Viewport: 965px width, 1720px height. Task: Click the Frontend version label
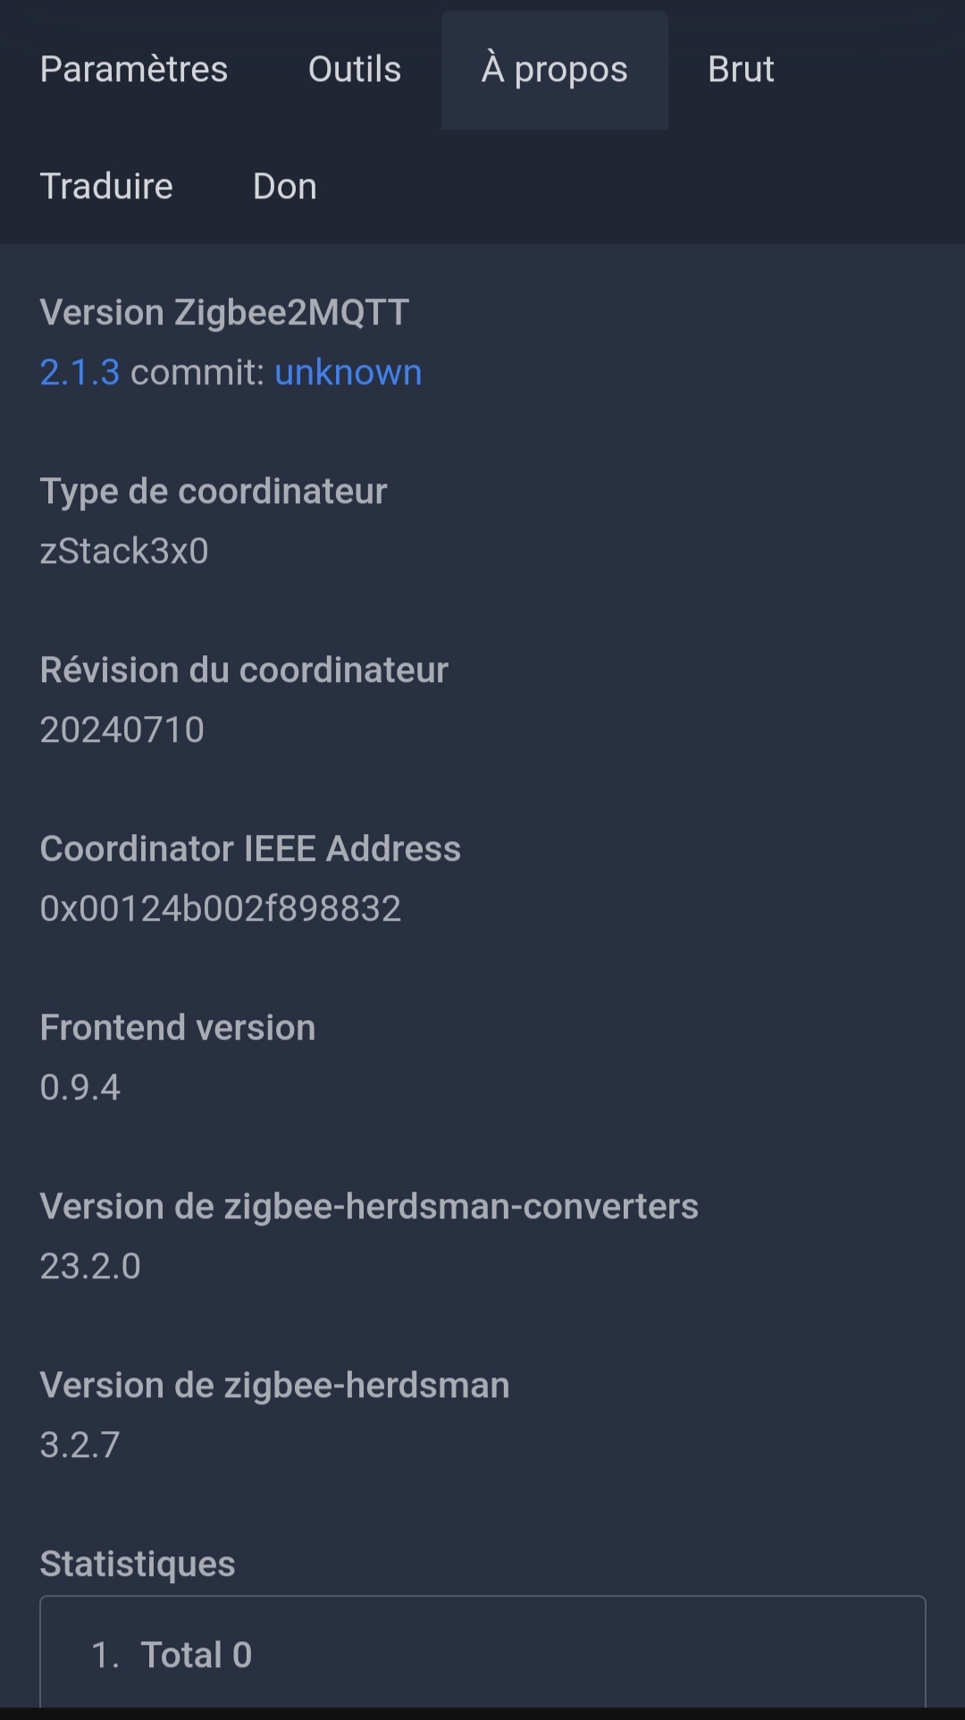click(x=178, y=1028)
